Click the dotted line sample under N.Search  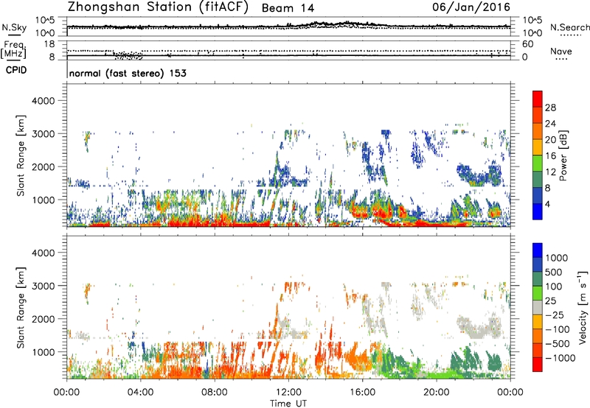571,35
